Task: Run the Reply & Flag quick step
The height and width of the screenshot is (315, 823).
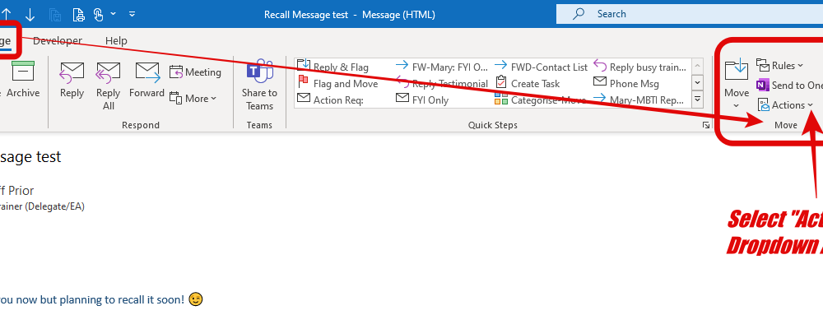Action: pyautogui.click(x=332, y=67)
